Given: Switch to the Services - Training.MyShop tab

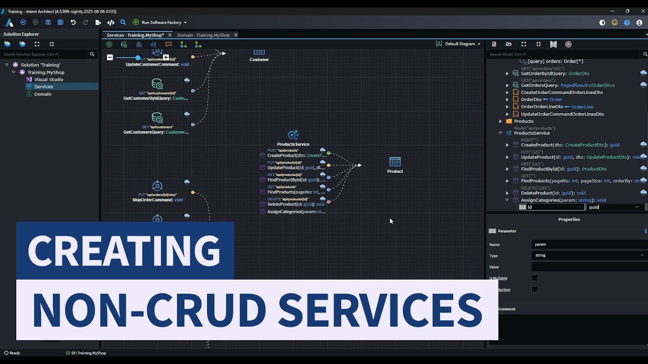Looking at the screenshot, I should (135, 35).
